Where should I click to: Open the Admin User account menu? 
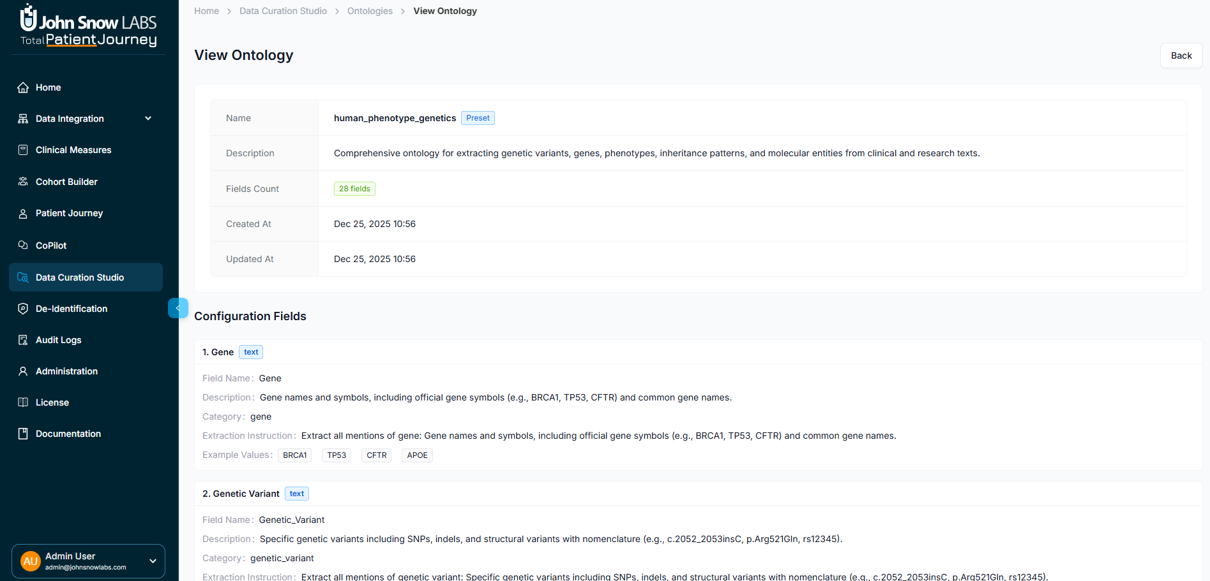pos(87,561)
